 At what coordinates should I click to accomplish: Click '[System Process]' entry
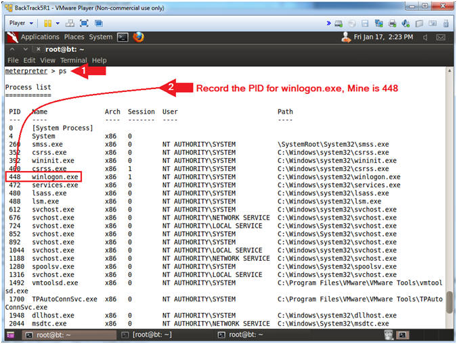[x=62, y=128]
